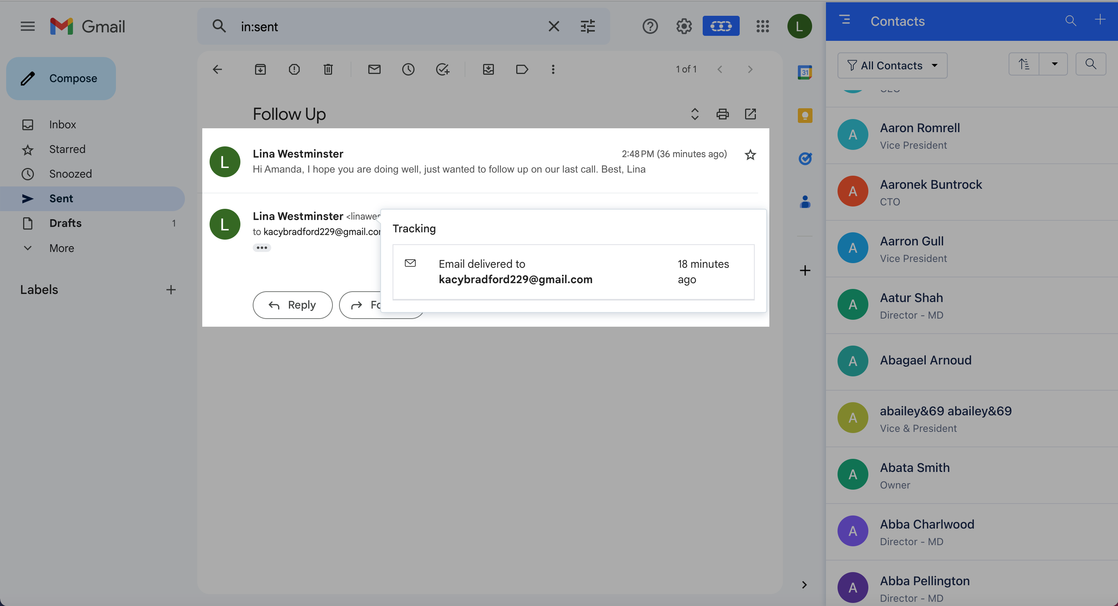Image resolution: width=1118 pixels, height=606 pixels.
Task: Open Google Keep in the side panel
Action: pos(805,114)
